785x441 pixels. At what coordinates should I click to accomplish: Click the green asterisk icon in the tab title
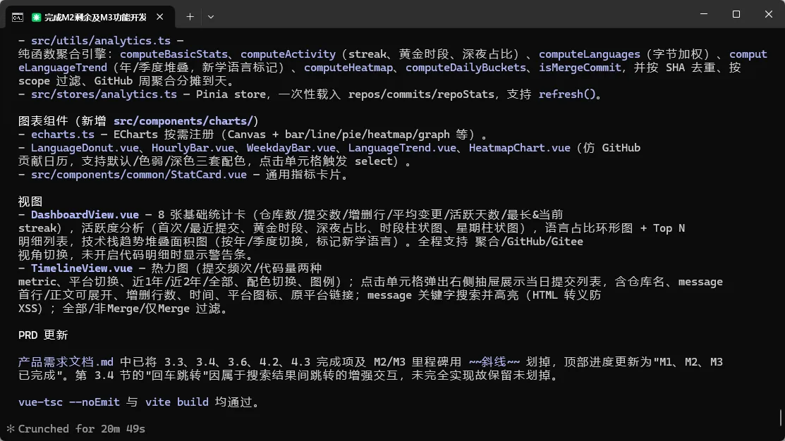click(x=36, y=18)
